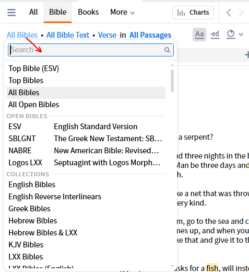The height and width of the screenshot is (272, 249).
Task: Toggle the Match all word forms -ed option
Action: 215,35
